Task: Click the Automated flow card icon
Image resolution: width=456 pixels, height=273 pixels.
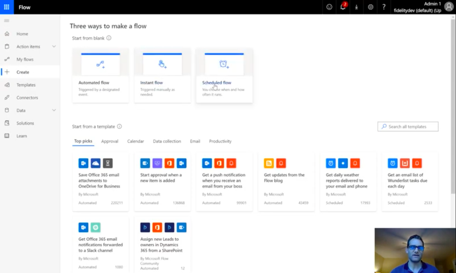Action: [x=101, y=64]
